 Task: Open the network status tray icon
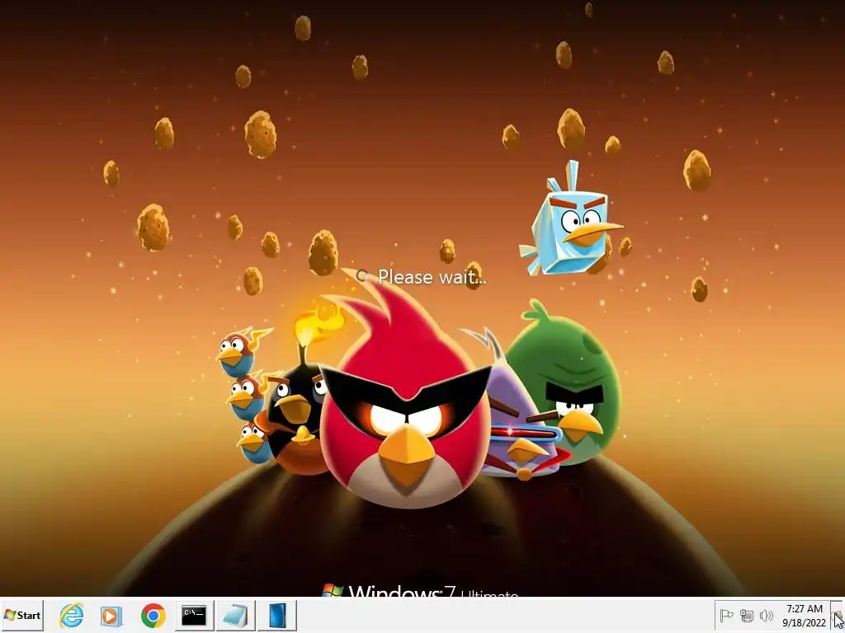(746, 615)
